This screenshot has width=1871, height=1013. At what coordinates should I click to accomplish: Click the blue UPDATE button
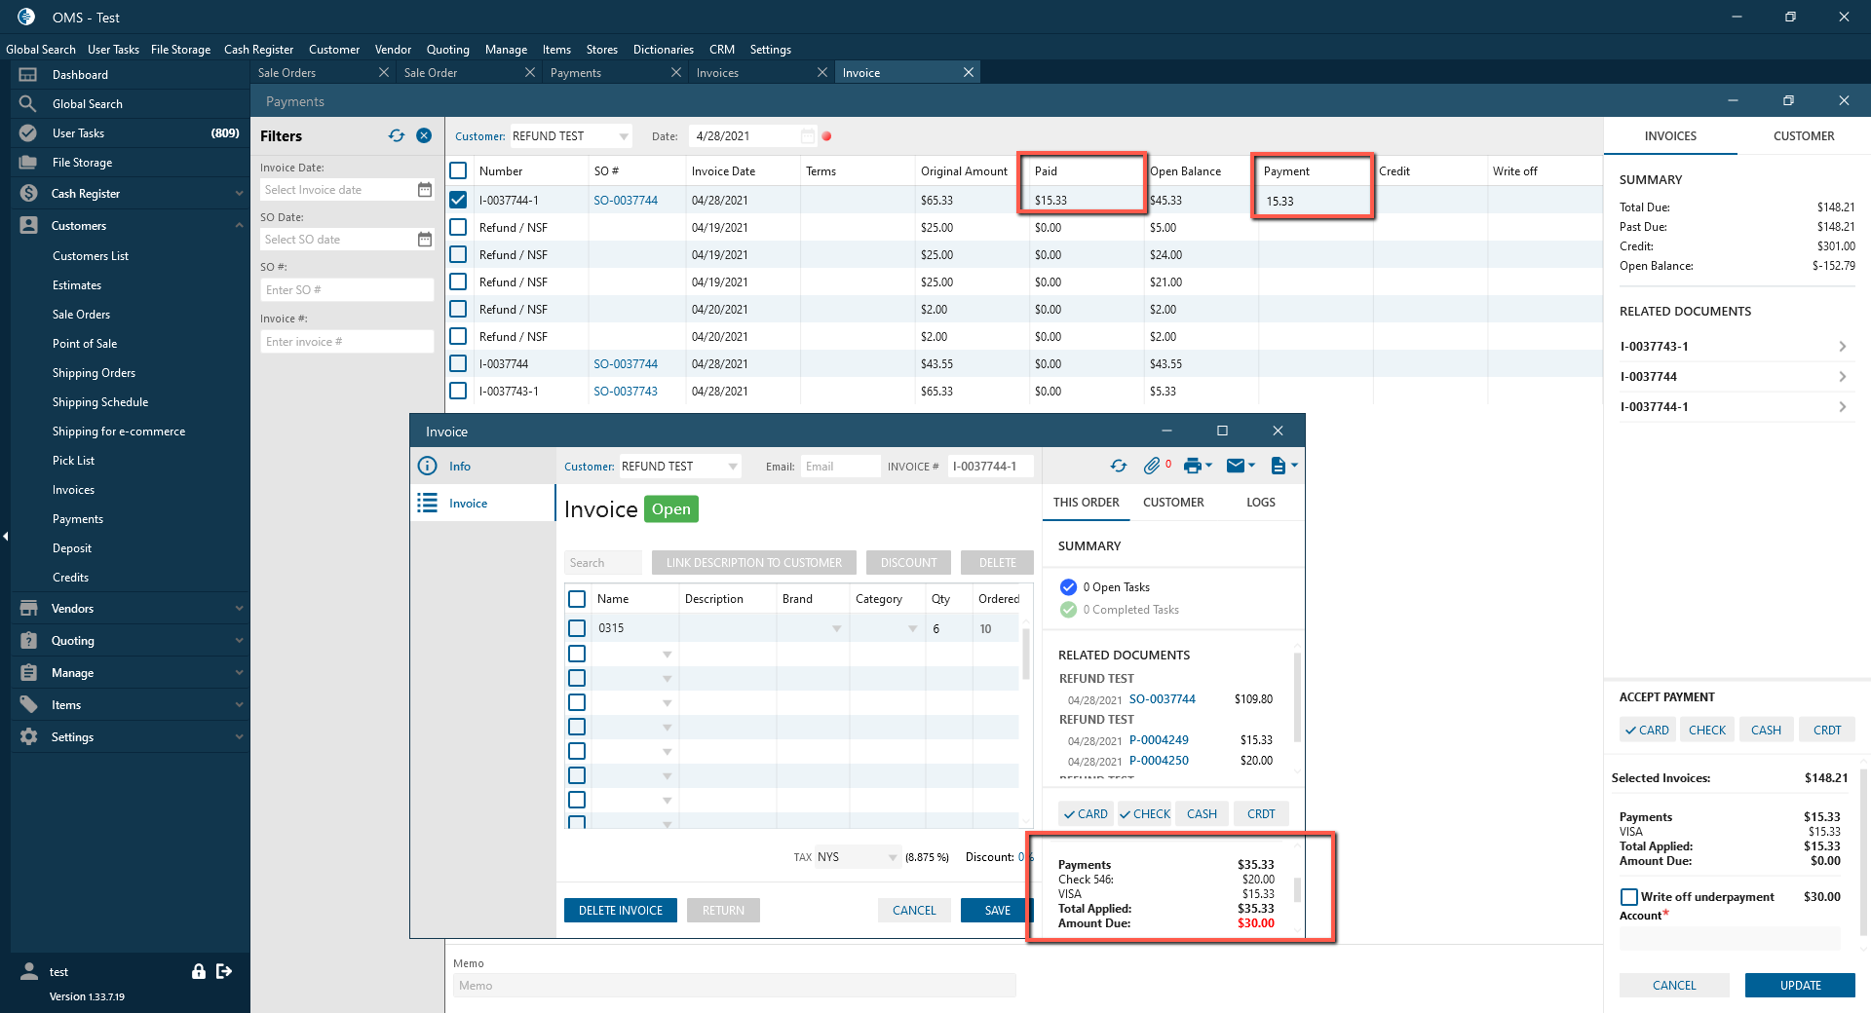[1800, 986]
